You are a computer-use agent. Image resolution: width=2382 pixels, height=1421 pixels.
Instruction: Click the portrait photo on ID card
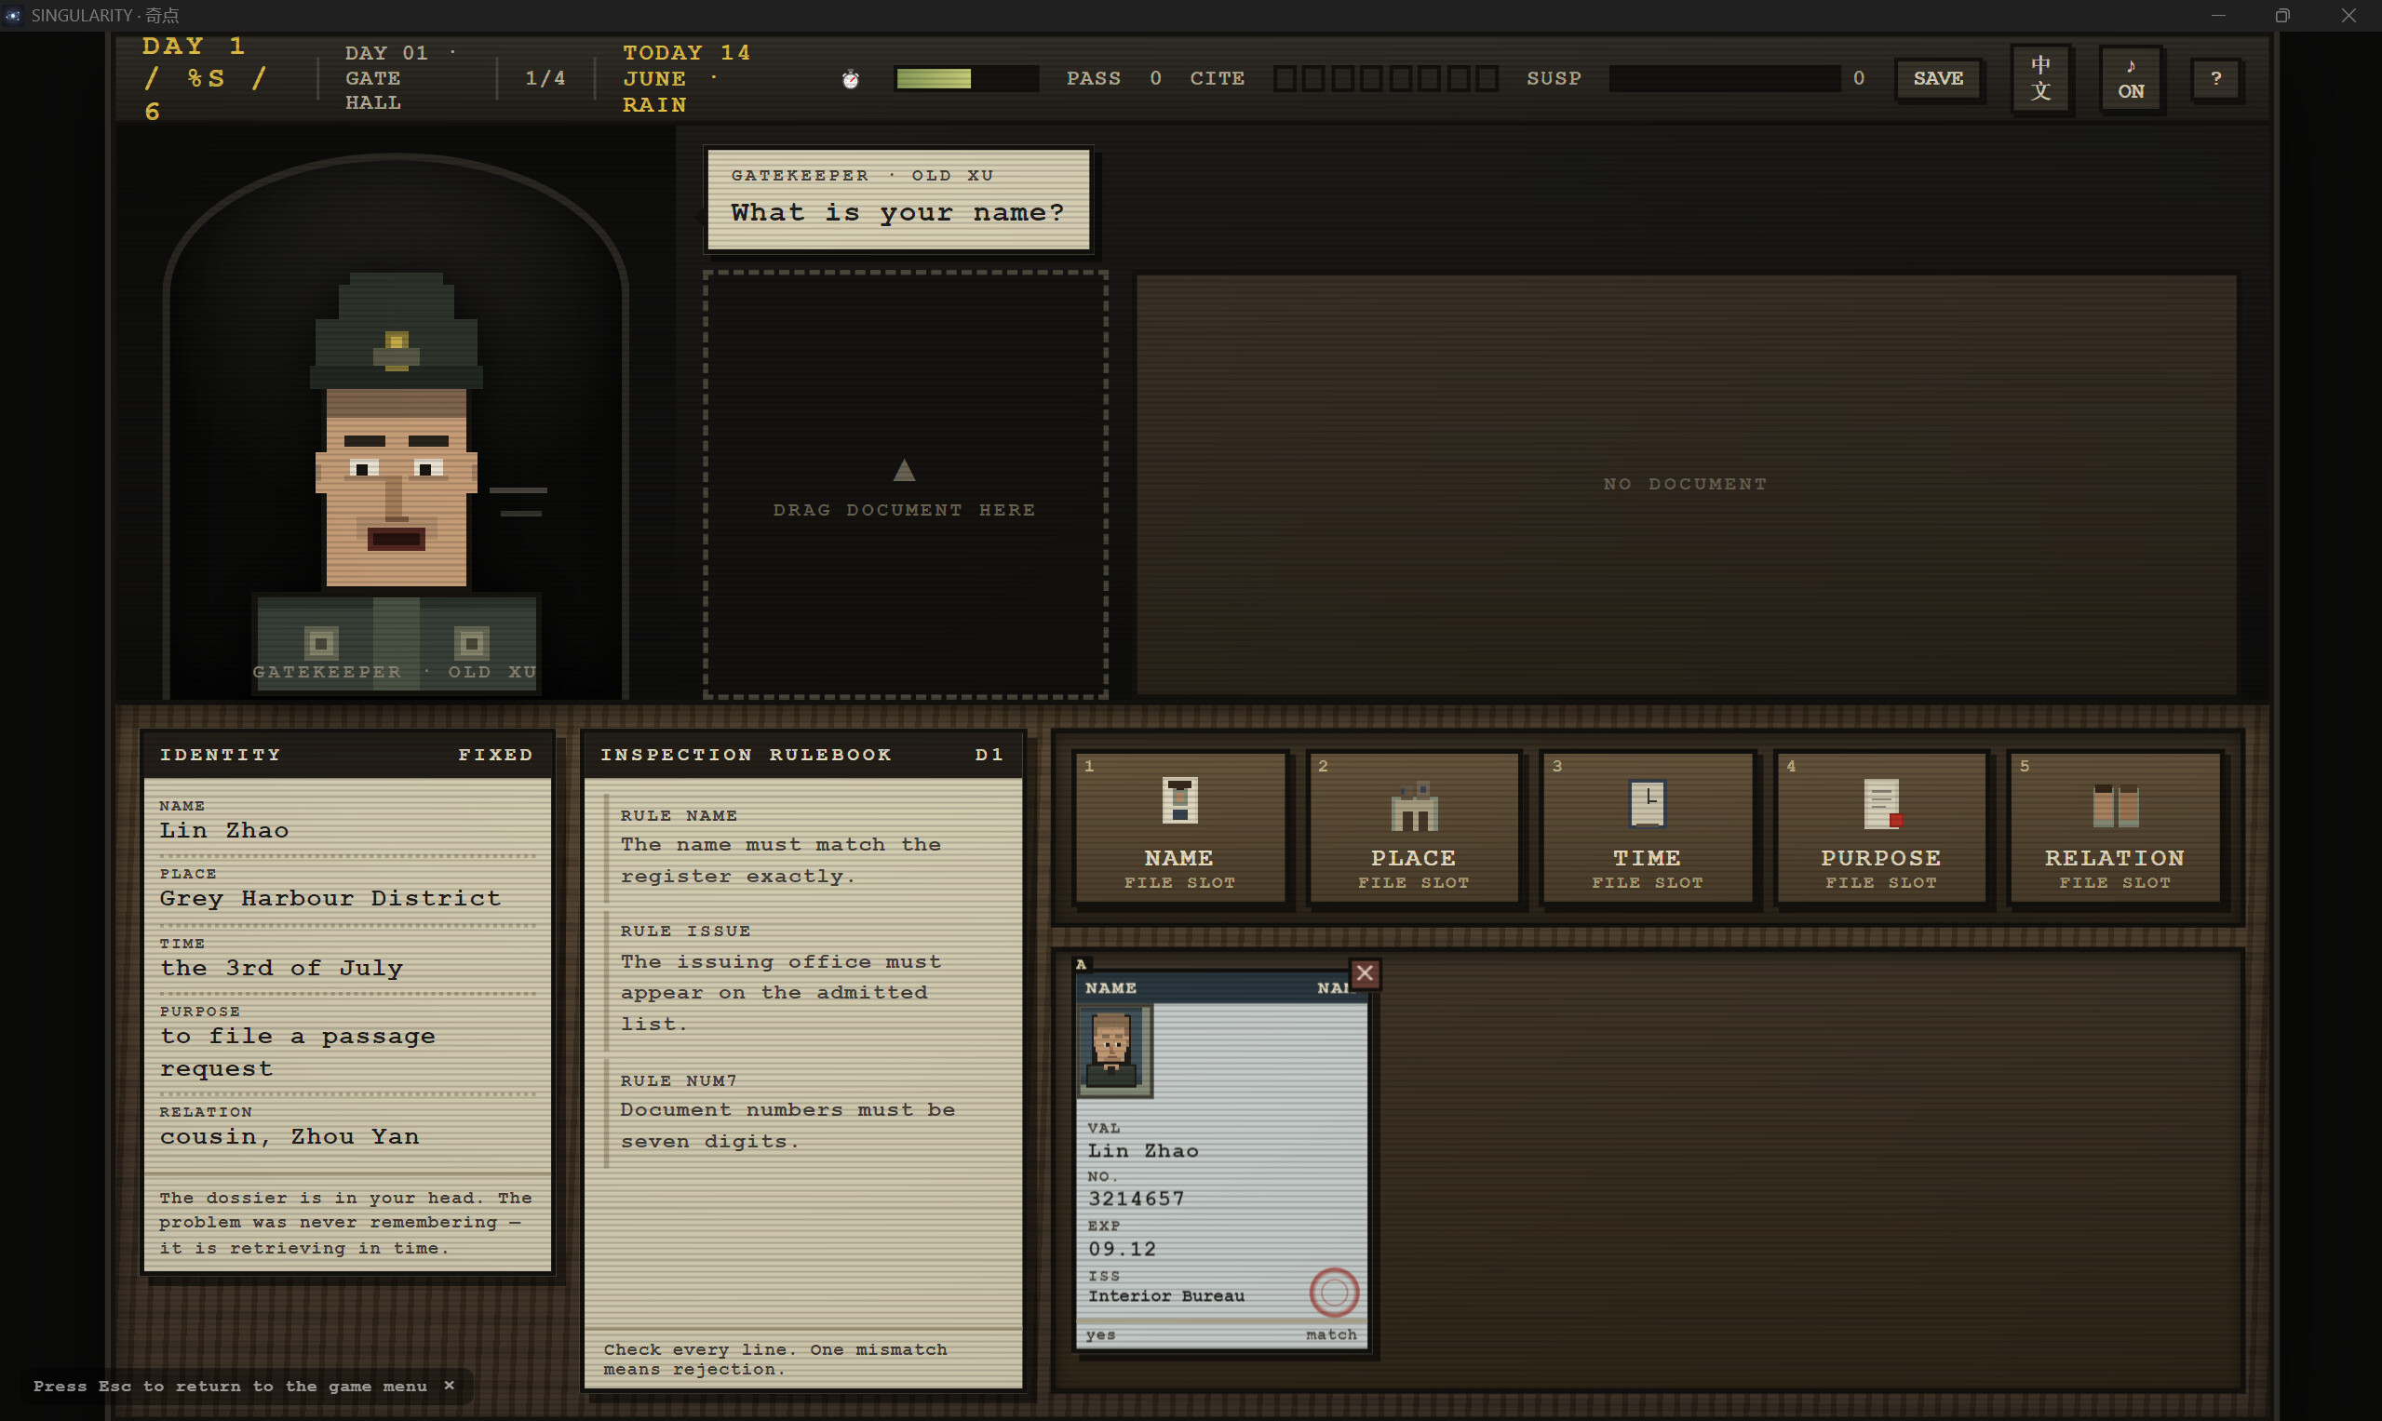click(1114, 1050)
